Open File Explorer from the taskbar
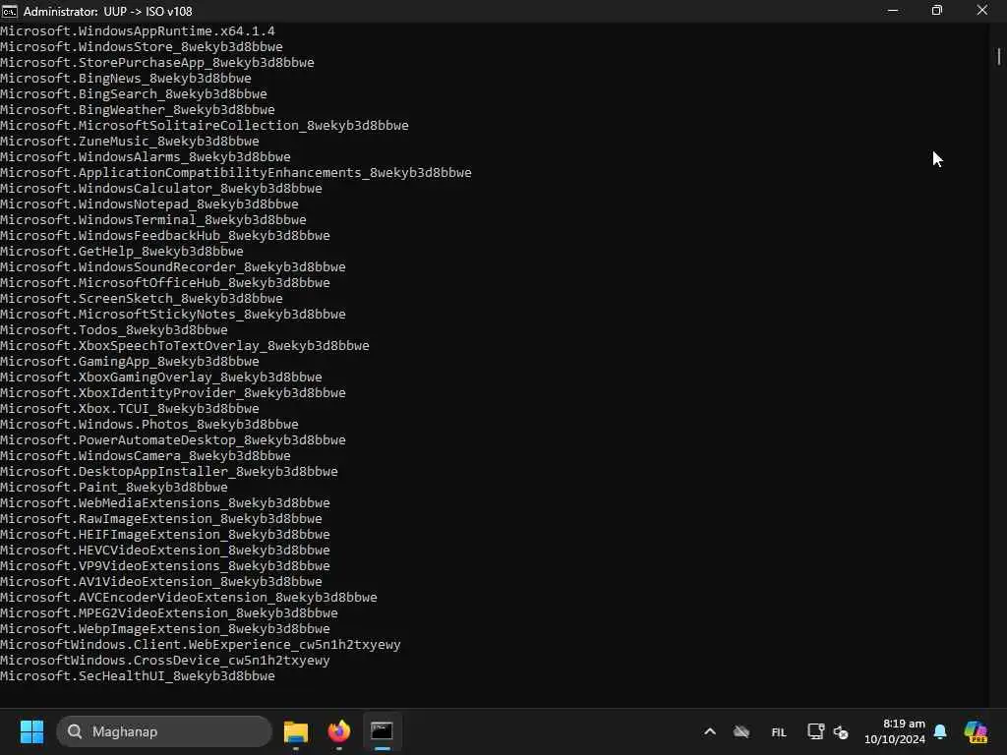Viewport: 1007px width, 755px height. pos(296,731)
